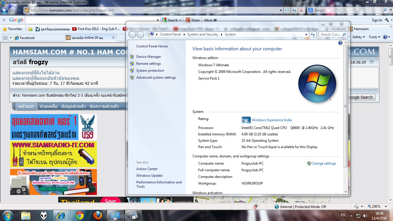Click the privacy report eye icon in status bar
Image resolution: width=393 pixels, height=221 pixels.
click(x=256, y=207)
